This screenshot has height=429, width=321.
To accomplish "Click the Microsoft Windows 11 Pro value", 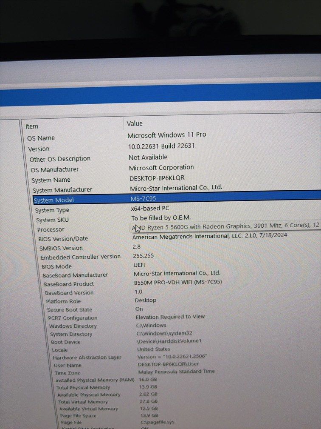I will click(166, 135).
